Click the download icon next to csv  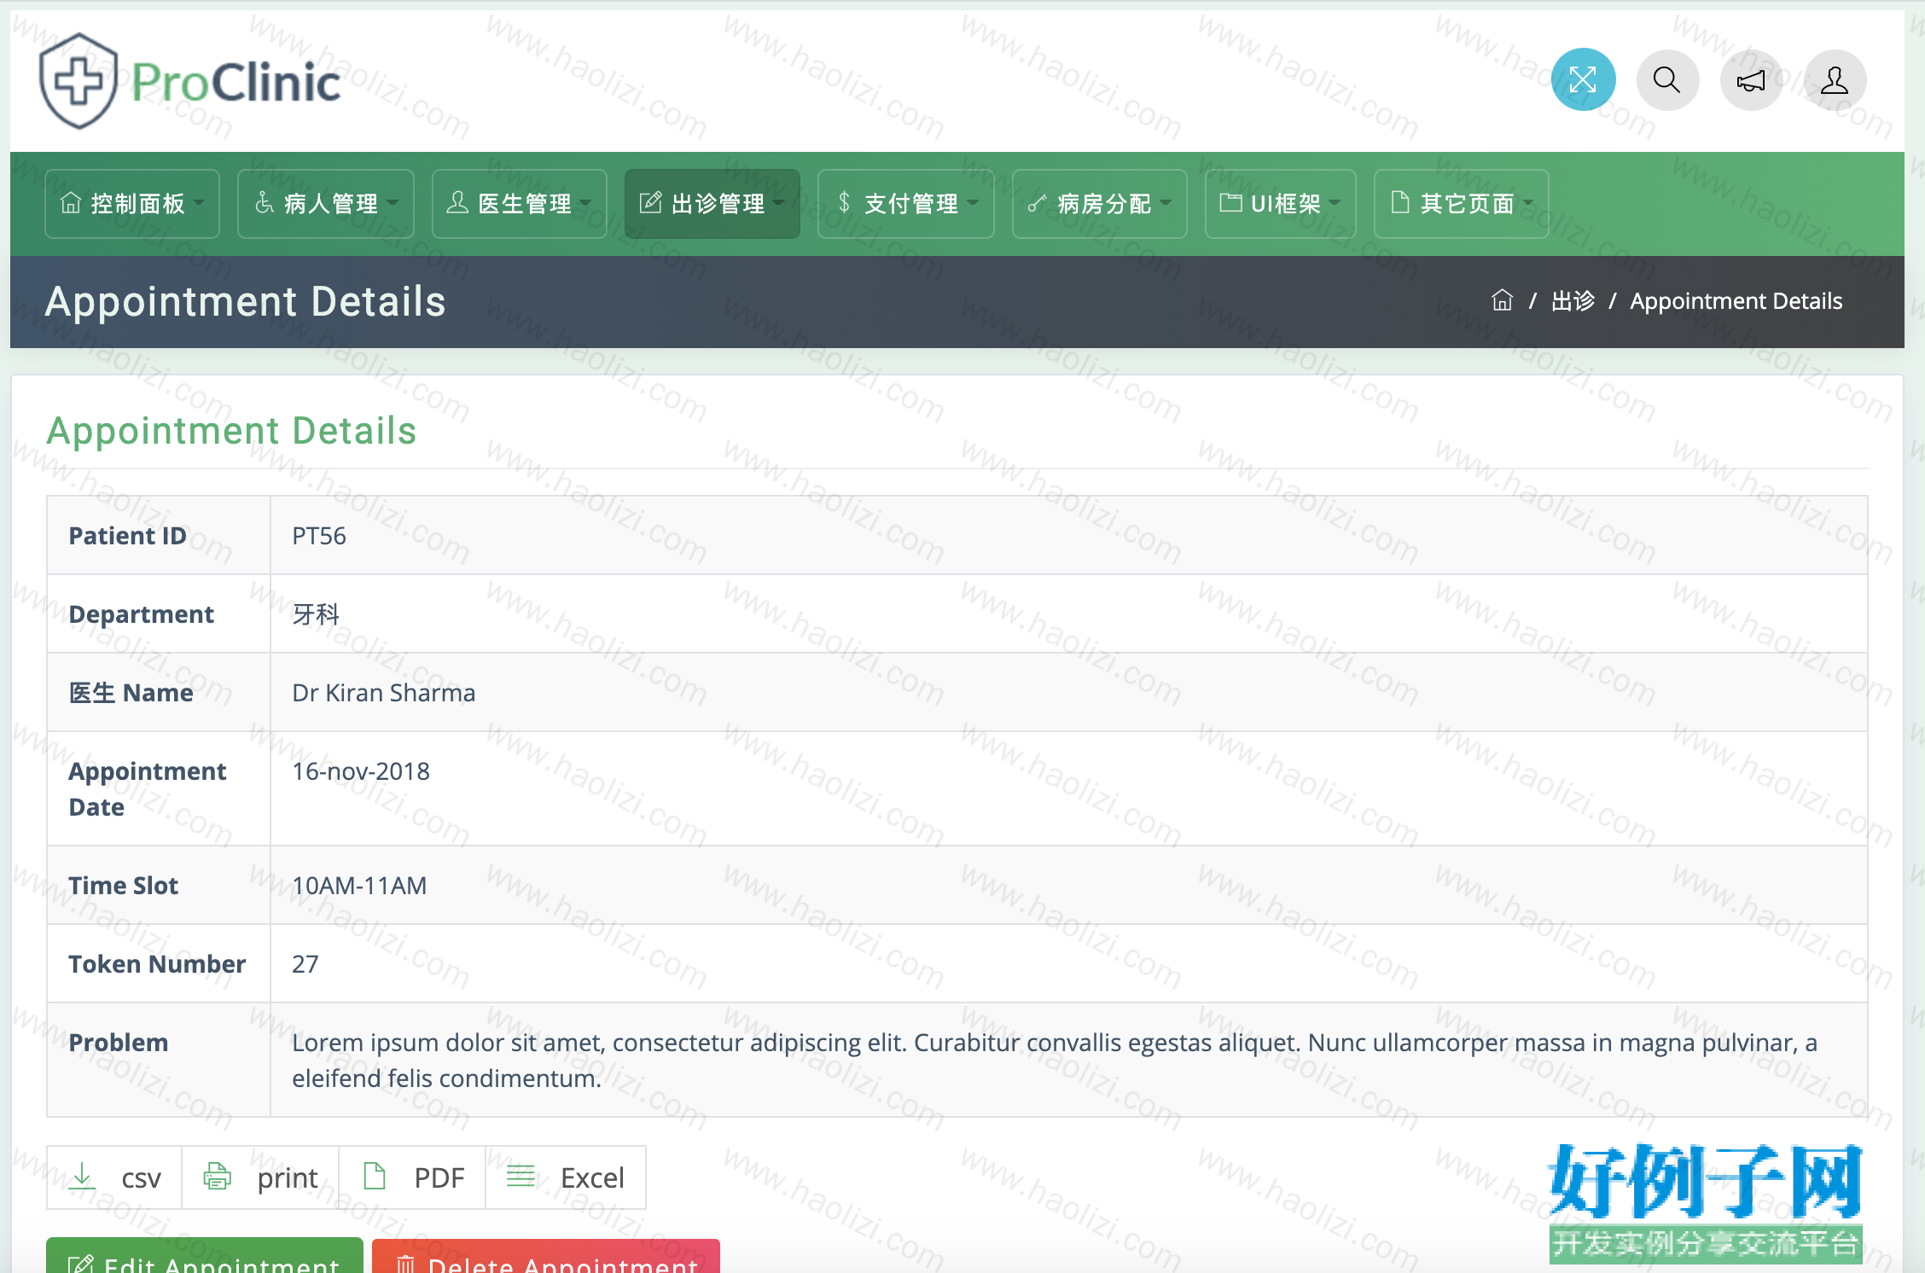82,1177
